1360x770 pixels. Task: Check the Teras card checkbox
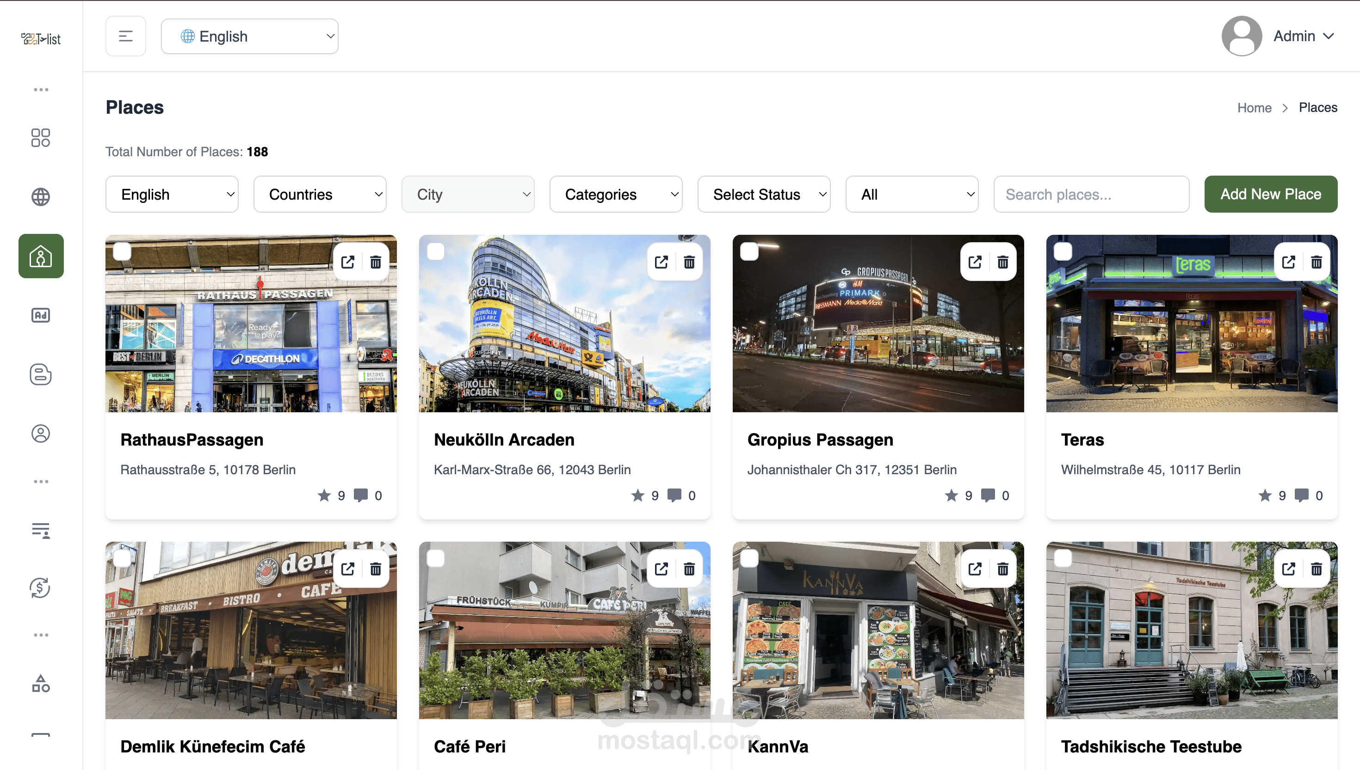tap(1062, 251)
